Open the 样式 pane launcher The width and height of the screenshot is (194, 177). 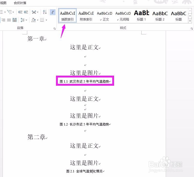192,29
